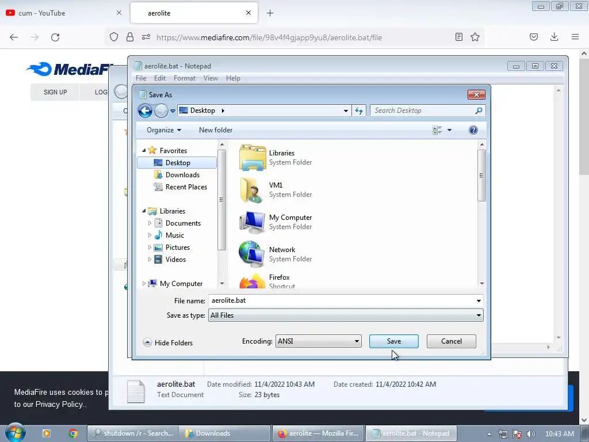Go back with the dialog back arrow

145,110
